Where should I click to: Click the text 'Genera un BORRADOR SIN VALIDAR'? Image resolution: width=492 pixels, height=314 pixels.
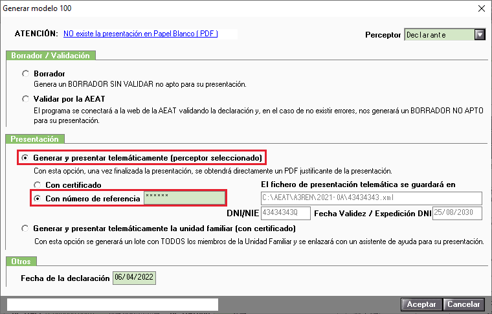coord(93,84)
